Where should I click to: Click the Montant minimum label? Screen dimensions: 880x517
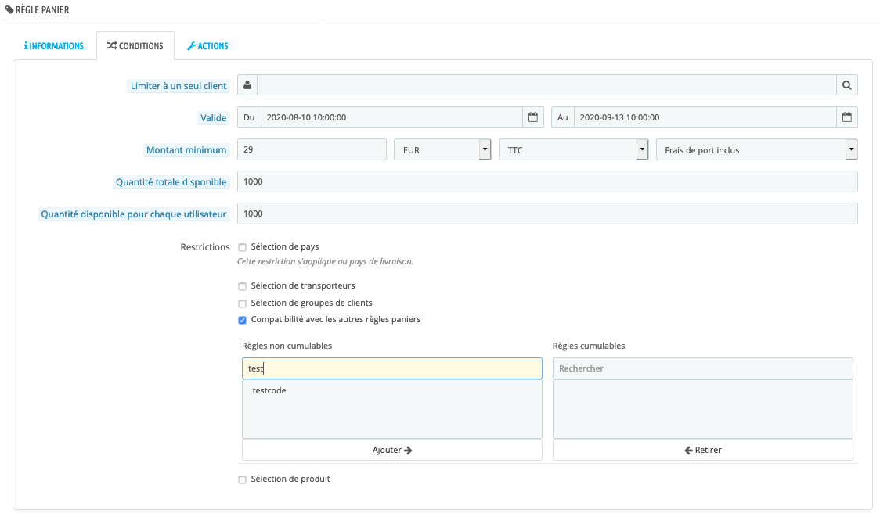[x=186, y=149]
